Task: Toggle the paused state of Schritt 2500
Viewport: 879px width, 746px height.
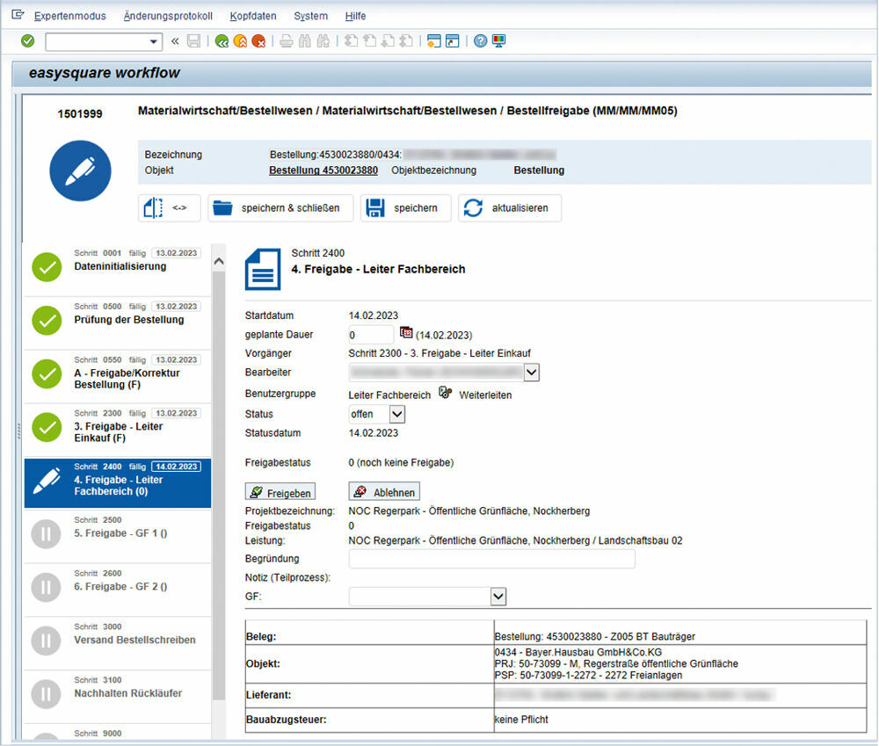Action: (45, 533)
